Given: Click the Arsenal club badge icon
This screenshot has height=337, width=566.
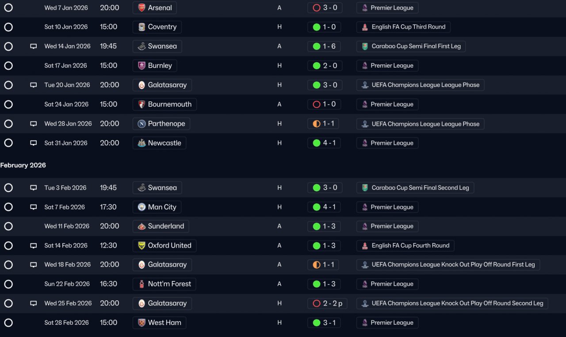Looking at the screenshot, I should coord(141,8).
